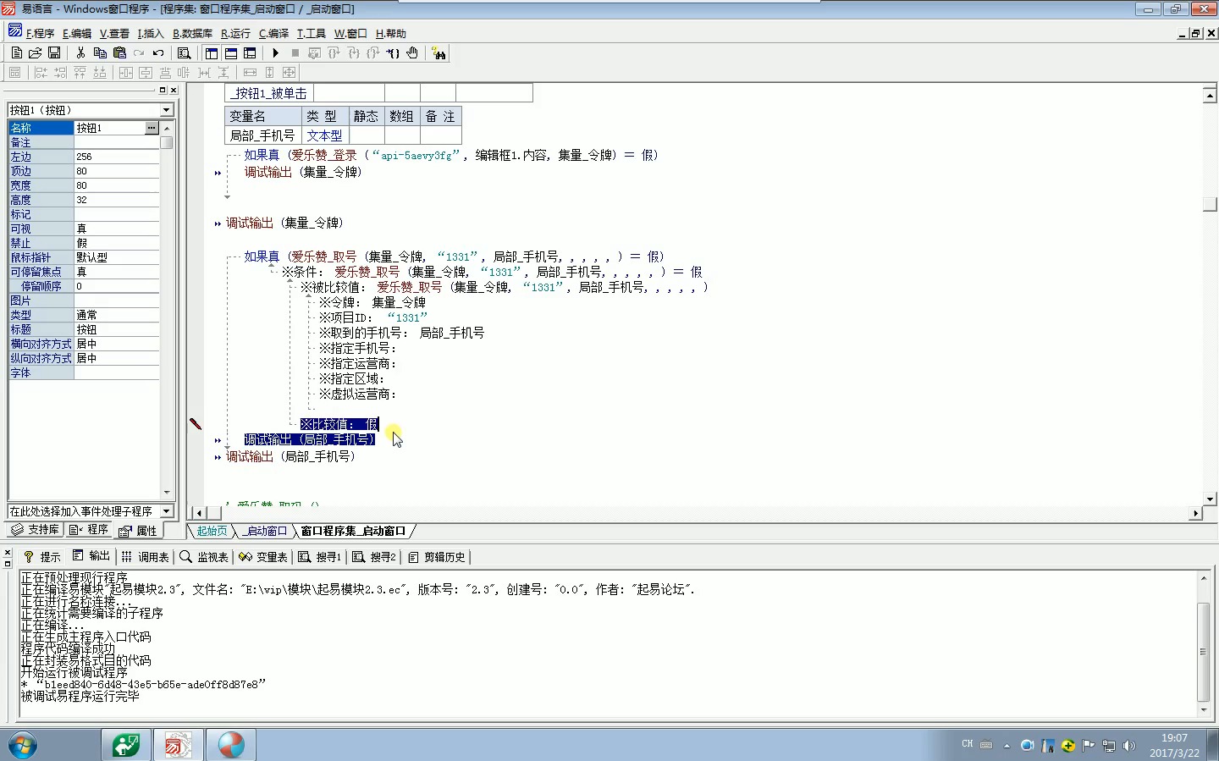
Task: Open the 搜寻1 tab
Action: (320, 557)
